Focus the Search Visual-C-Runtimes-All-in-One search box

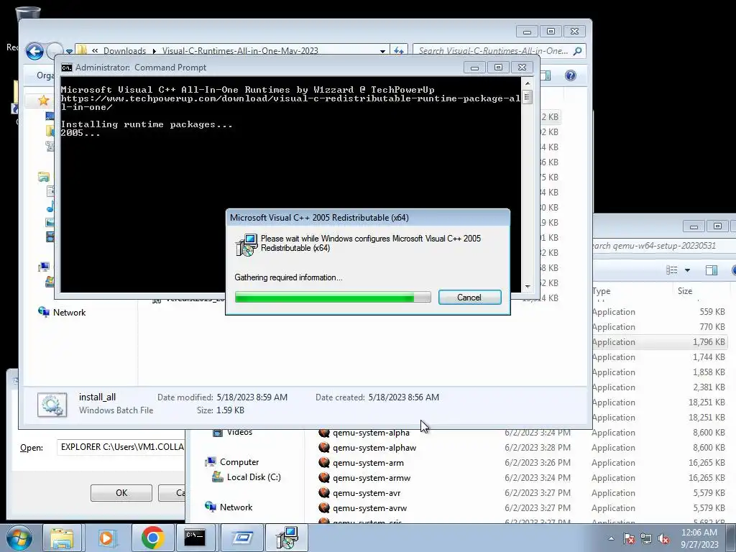coord(493,51)
